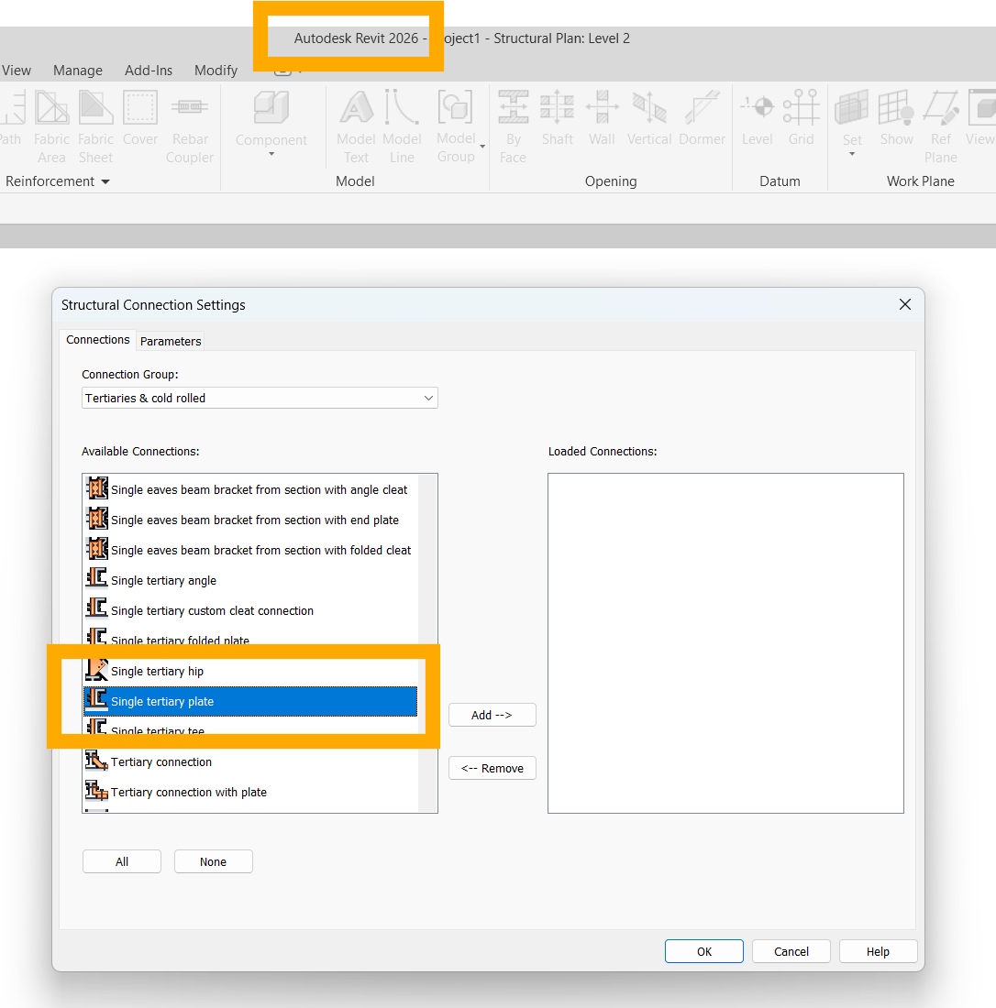Click the Single tertiary angle icon
This screenshot has width=996, height=1008.
(96, 578)
